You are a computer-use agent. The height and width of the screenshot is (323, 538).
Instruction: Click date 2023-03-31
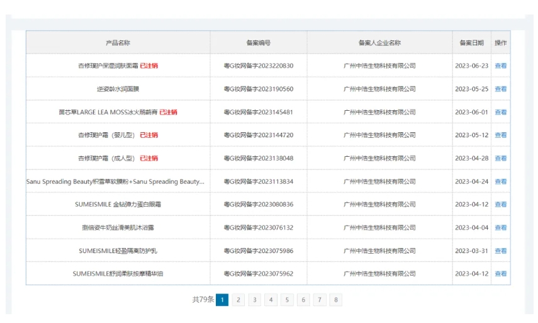tap(471, 251)
